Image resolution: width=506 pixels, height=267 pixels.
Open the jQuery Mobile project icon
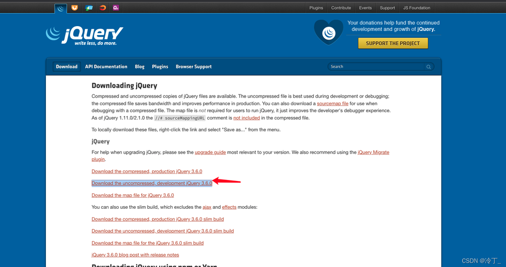click(x=89, y=7)
